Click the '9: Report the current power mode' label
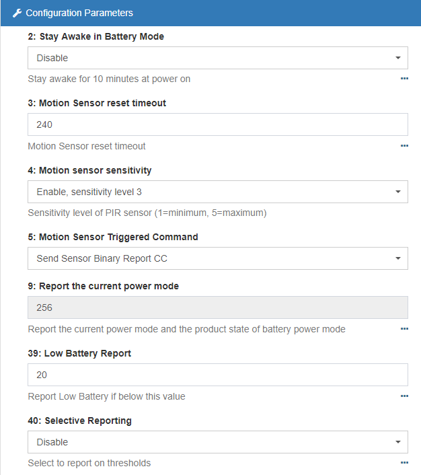The height and width of the screenshot is (475, 421). click(103, 286)
